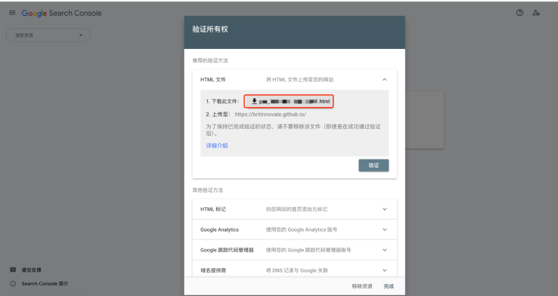The height and width of the screenshot is (296, 558).
Task: Click the 其他验证方法 heading
Action: [x=208, y=190]
